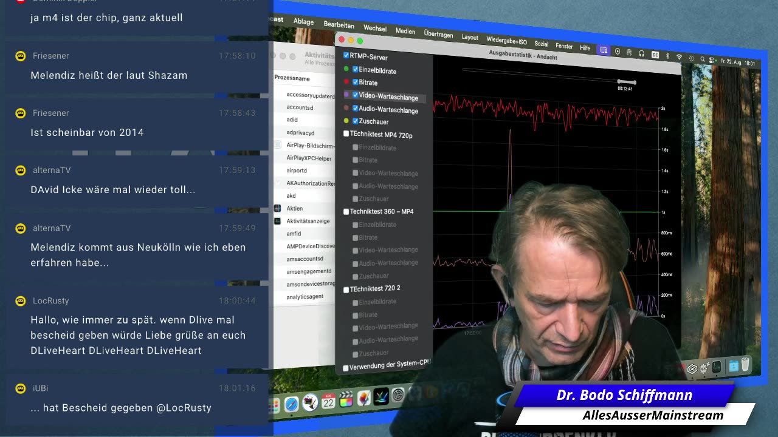This screenshot has width=778, height=437.
Task: Select the amsengagementd process row
Action: click(304, 271)
